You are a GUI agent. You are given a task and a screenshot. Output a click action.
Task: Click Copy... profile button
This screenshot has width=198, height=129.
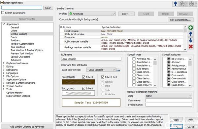pyautogui.click(x=126, y=14)
